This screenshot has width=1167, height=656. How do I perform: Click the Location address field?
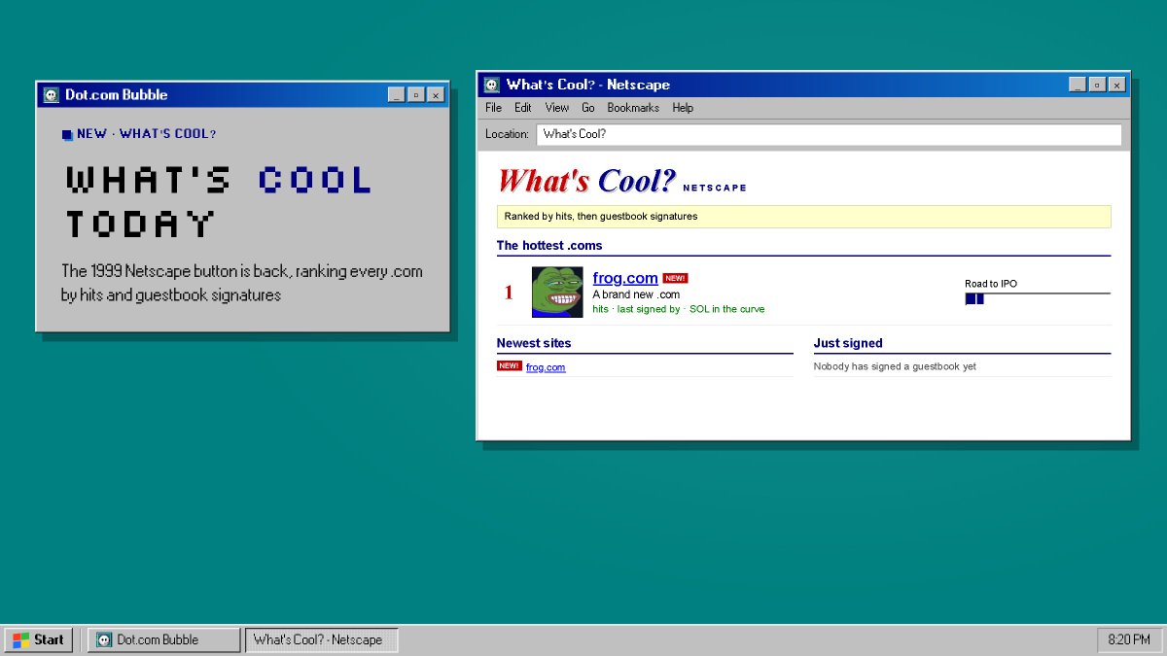coord(829,134)
